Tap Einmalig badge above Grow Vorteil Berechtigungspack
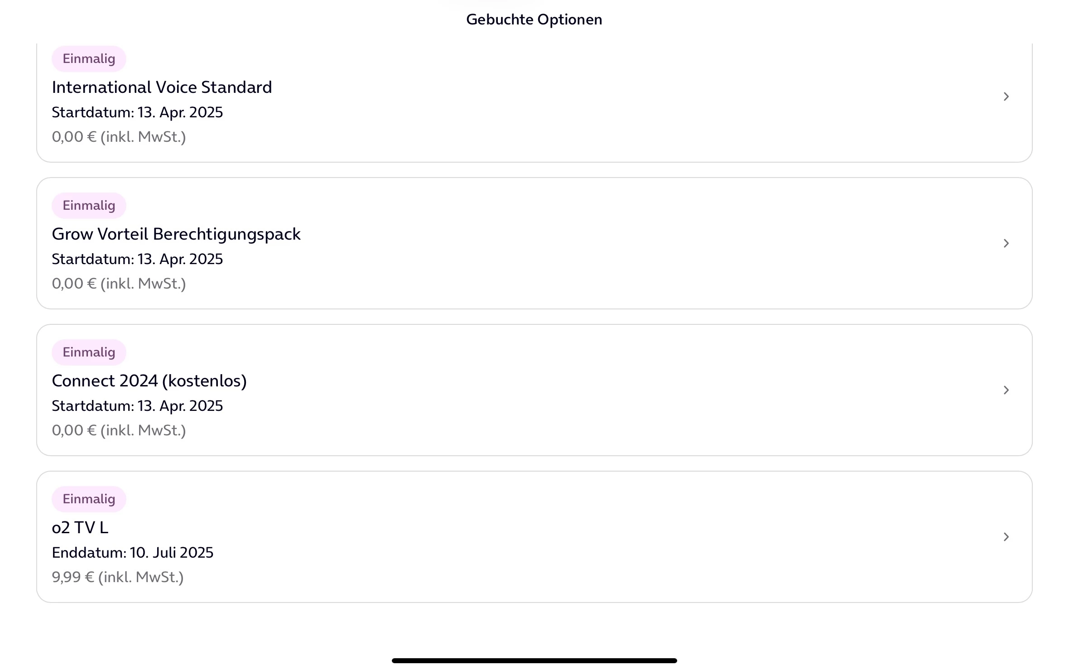Image resolution: width=1069 pixels, height=670 pixels. (x=89, y=206)
